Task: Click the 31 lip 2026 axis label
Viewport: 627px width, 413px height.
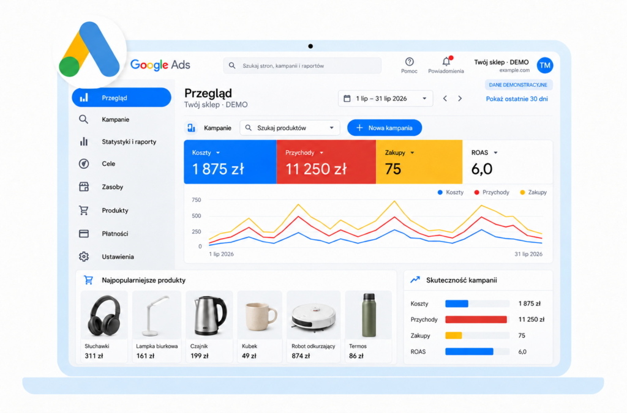Action: pyautogui.click(x=528, y=254)
